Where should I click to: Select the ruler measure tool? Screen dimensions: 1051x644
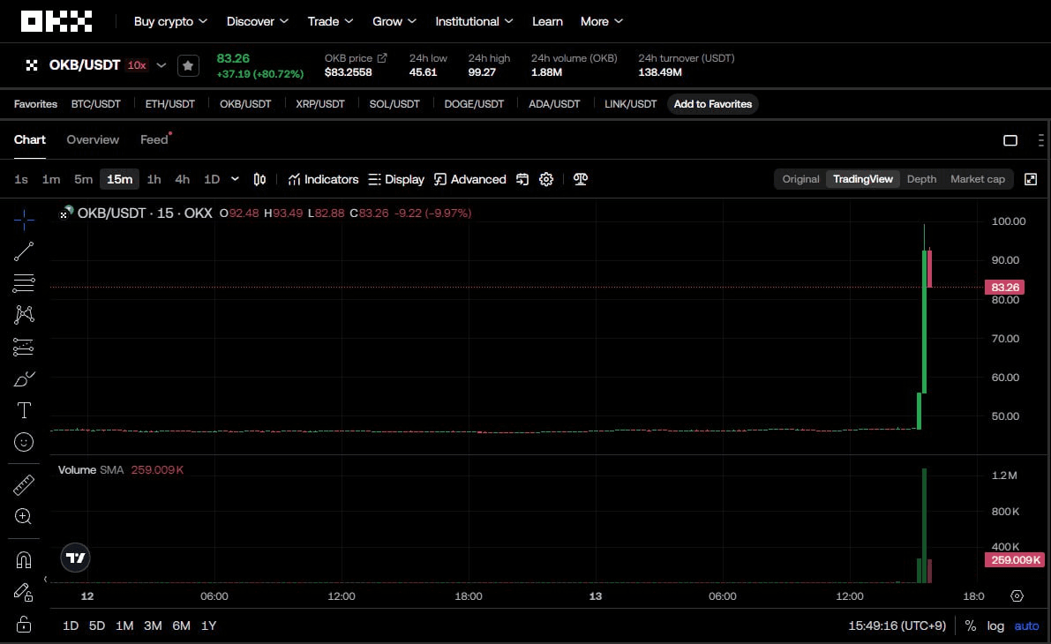[24, 485]
